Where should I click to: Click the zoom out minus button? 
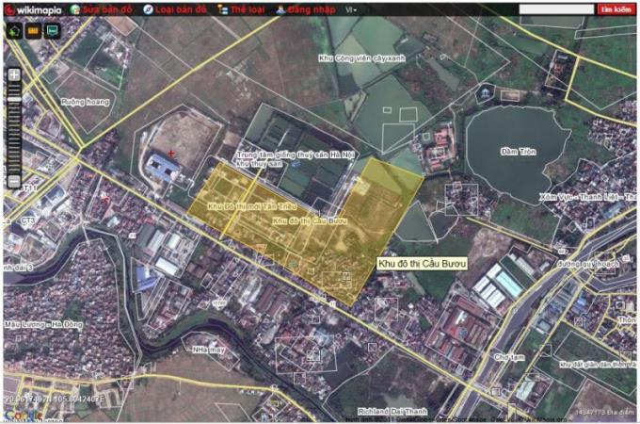[14, 181]
